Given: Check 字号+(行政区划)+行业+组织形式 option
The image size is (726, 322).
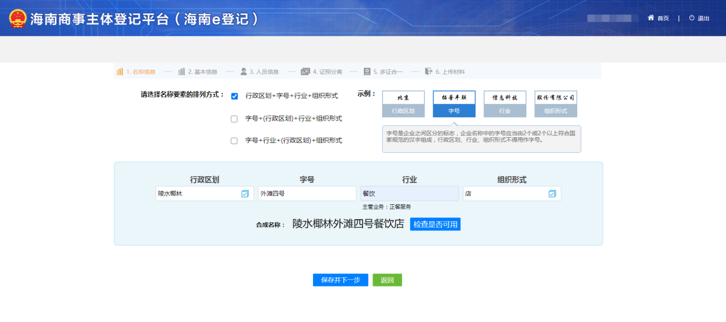Looking at the screenshot, I should pyautogui.click(x=234, y=119).
